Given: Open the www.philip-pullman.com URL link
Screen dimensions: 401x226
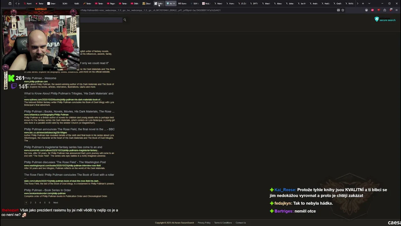Looking at the screenshot, I should 36,82.
